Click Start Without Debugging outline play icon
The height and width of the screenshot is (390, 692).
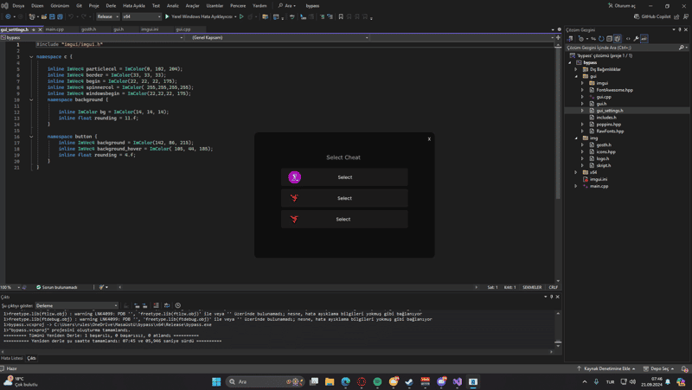pos(241,16)
